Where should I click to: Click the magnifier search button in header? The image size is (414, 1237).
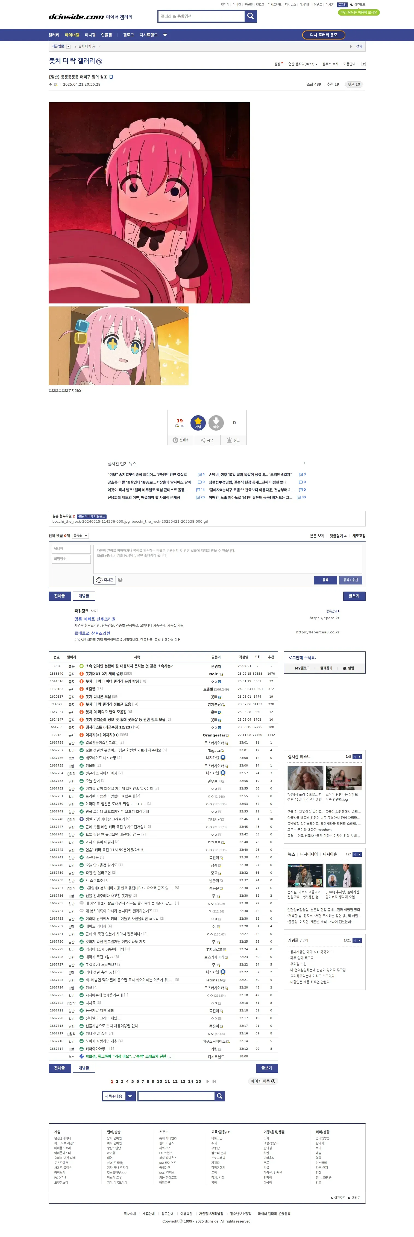250,16
